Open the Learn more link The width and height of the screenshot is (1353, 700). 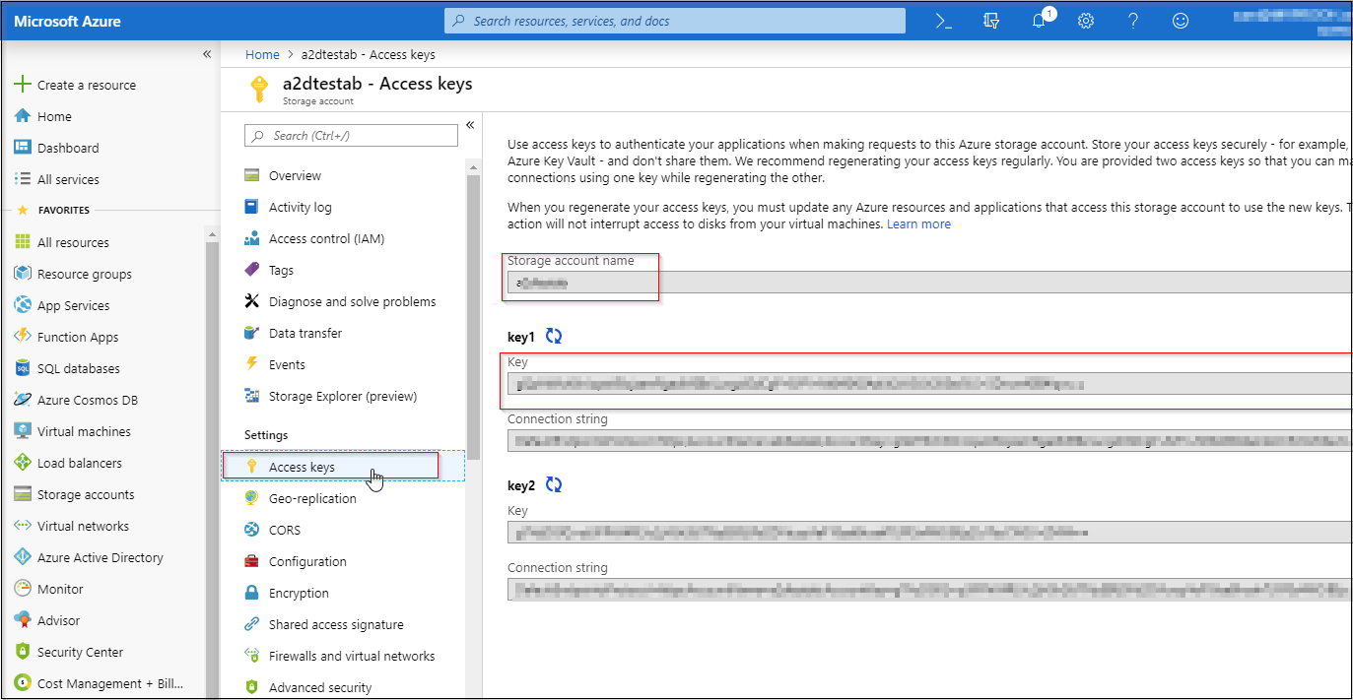coord(918,224)
